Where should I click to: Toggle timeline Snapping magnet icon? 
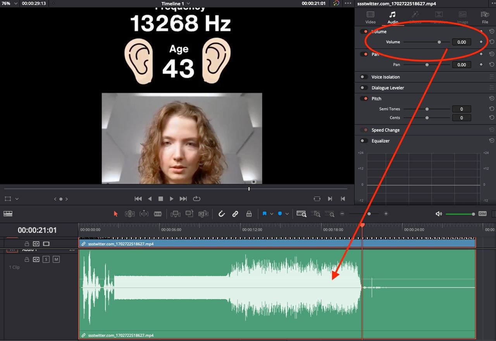221,214
